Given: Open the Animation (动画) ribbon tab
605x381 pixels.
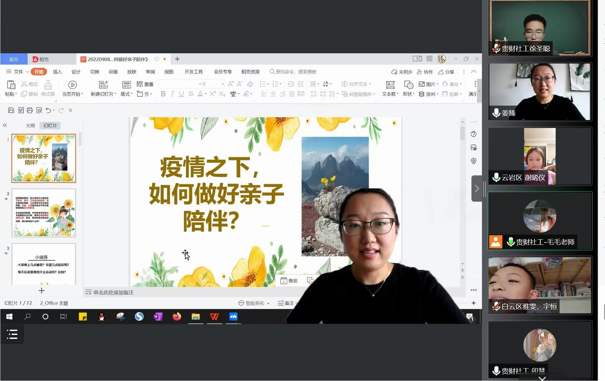Looking at the screenshot, I should [113, 72].
